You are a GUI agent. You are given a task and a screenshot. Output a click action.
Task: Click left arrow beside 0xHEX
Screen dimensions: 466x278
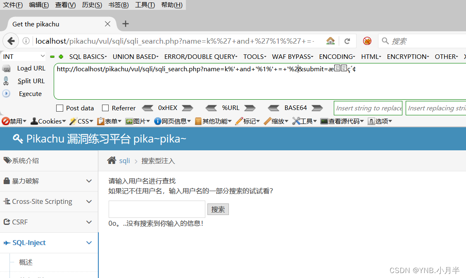coord(148,108)
